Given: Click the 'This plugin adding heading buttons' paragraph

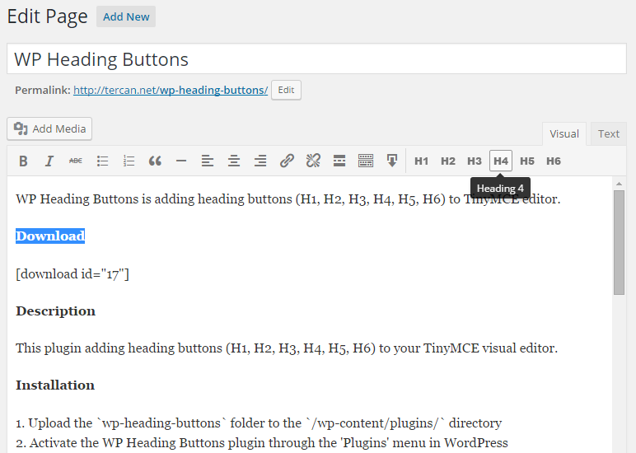Looking at the screenshot, I should tap(287, 348).
